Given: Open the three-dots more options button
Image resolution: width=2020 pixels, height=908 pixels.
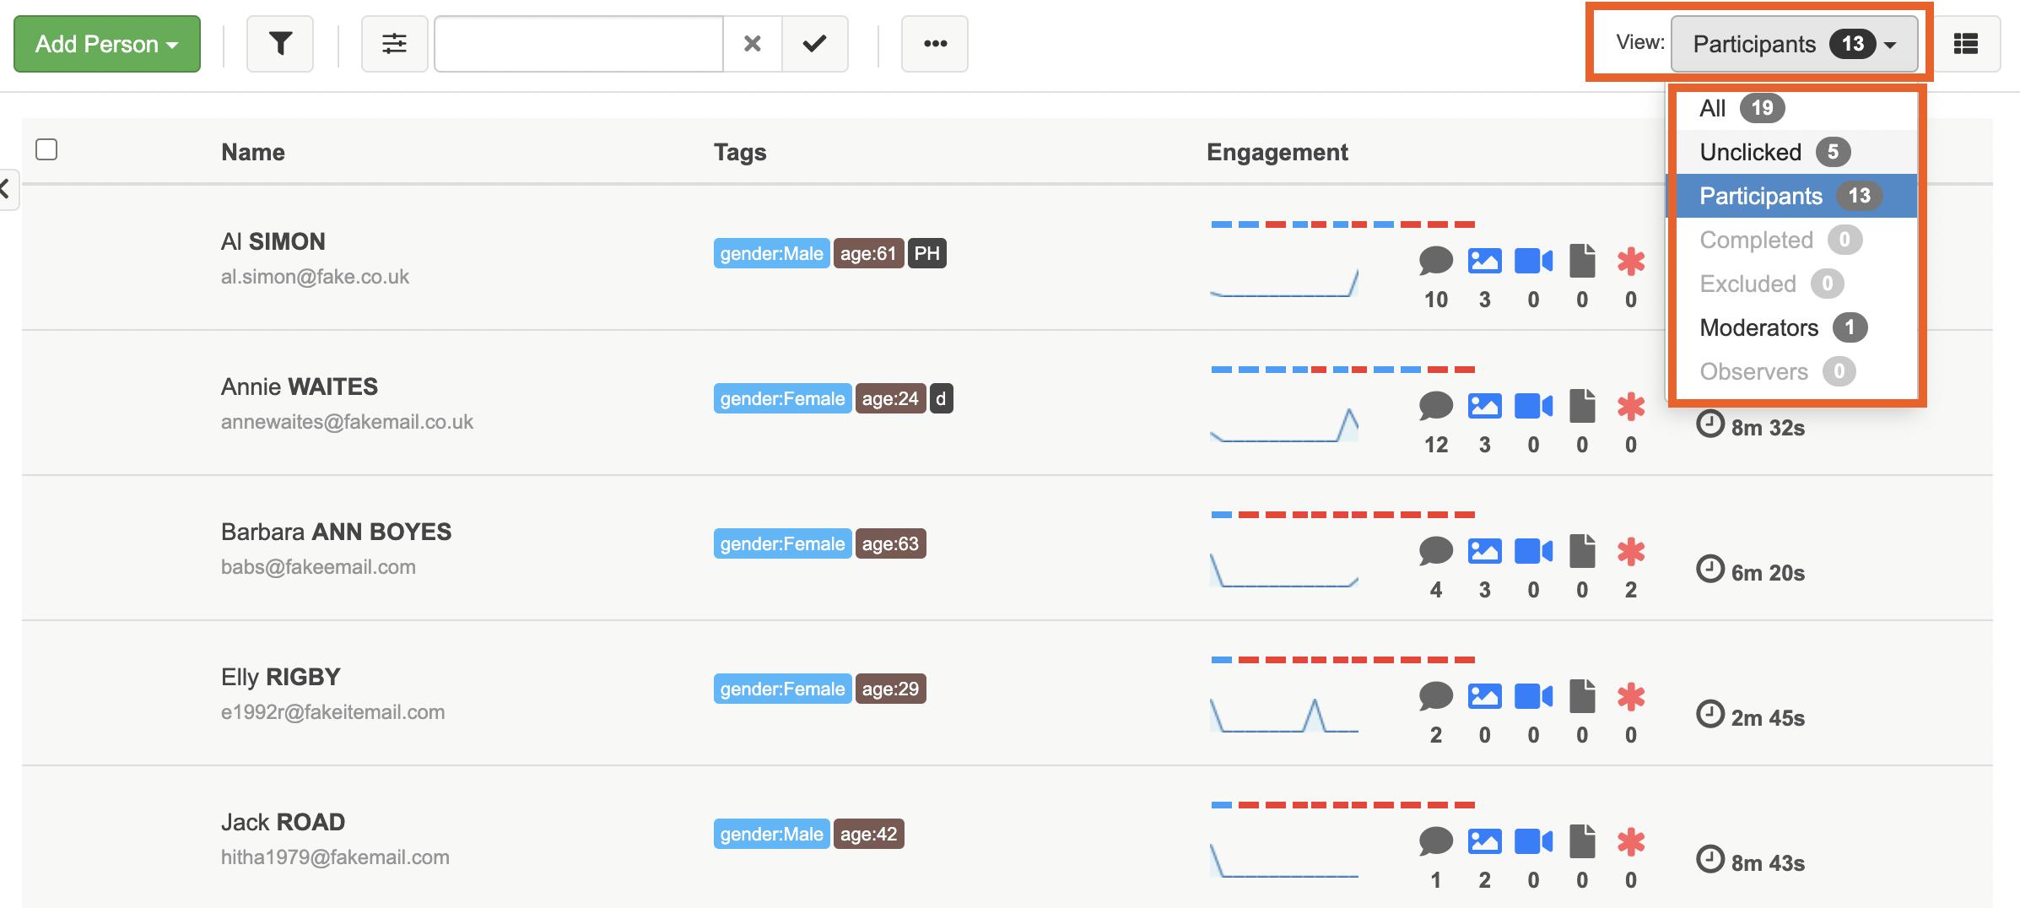Looking at the screenshot, I should (x=934, y=44).
